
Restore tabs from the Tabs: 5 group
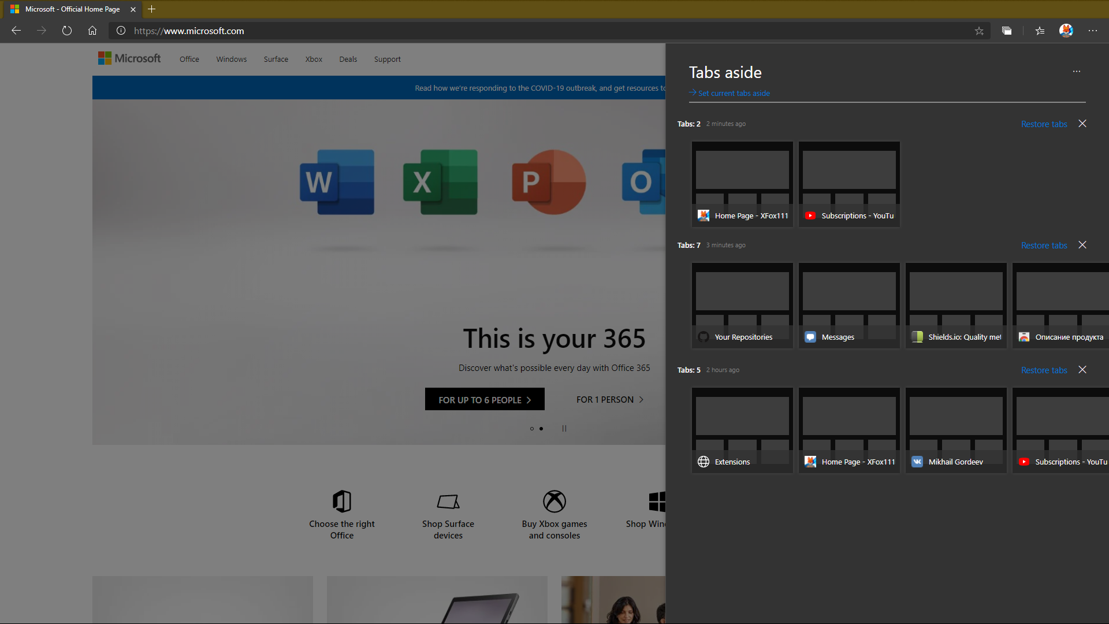pos(1044,370)
